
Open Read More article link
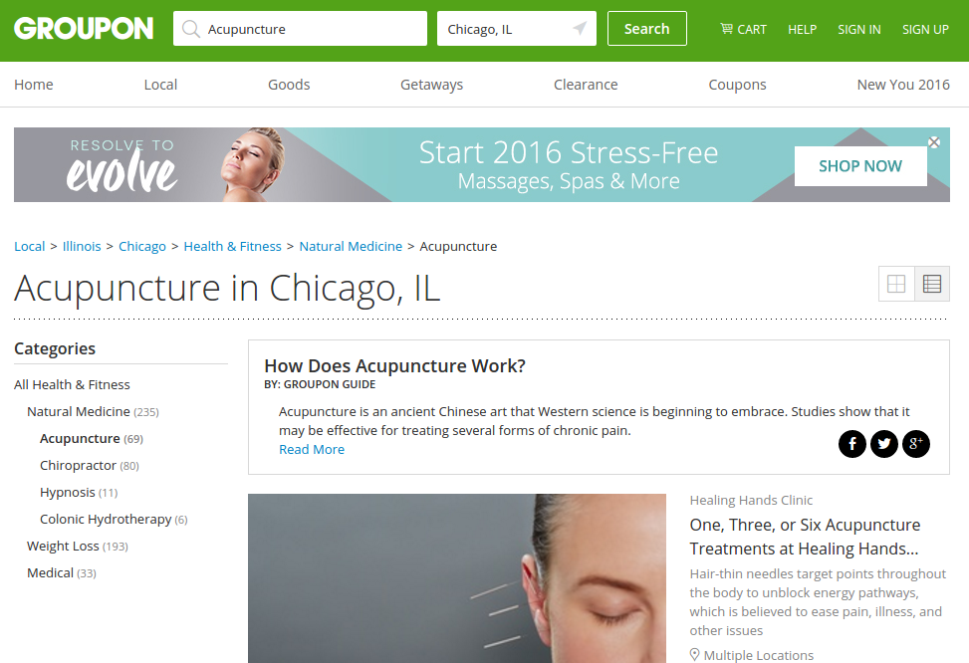tap(312, 449)
